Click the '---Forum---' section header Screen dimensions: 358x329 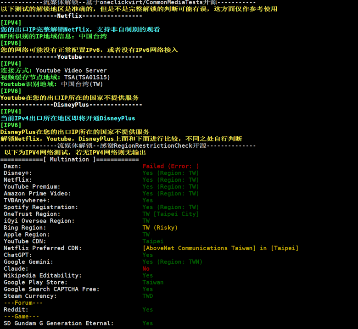tap(23, 303)
